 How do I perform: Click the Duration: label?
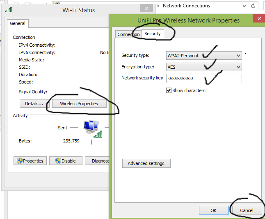pos(28,75)
